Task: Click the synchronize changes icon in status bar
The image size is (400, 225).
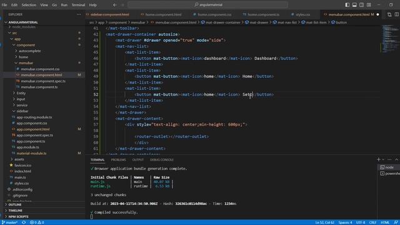Action: tap(24, 222)
